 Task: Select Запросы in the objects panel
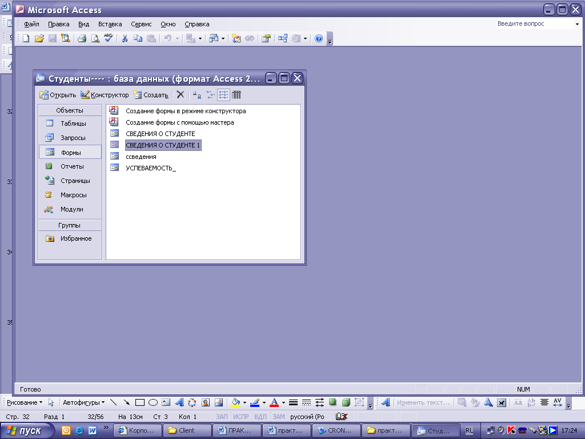70,138
